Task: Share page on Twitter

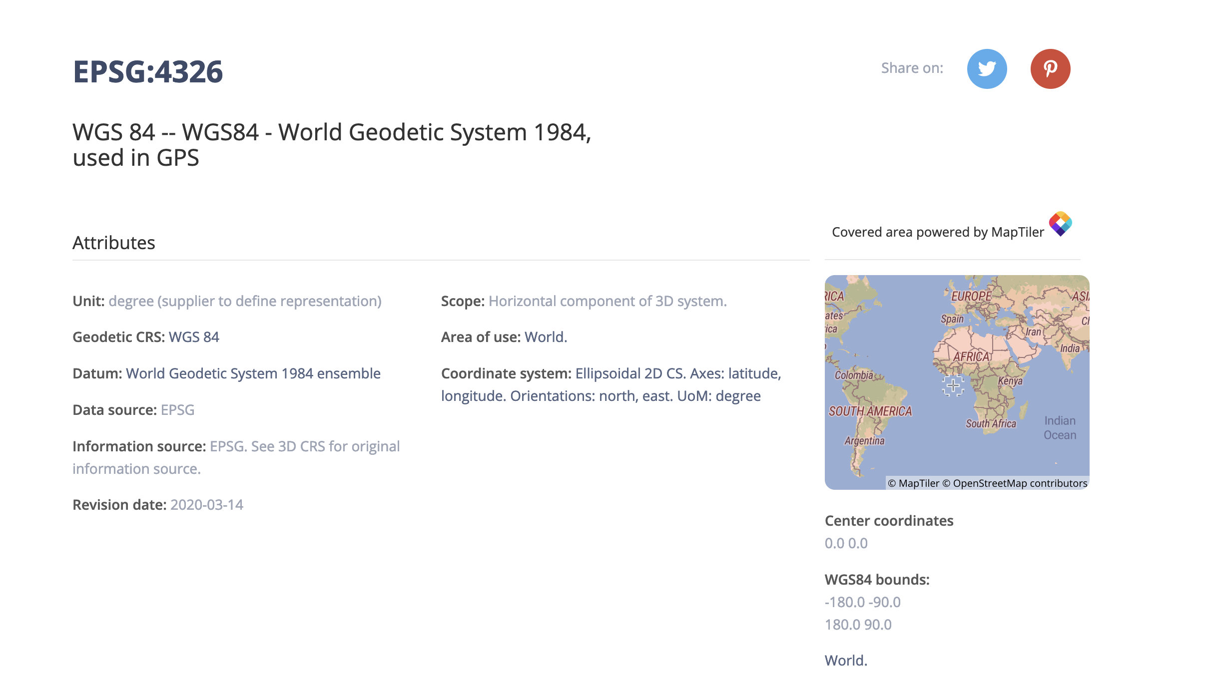Action: [987, 69]
